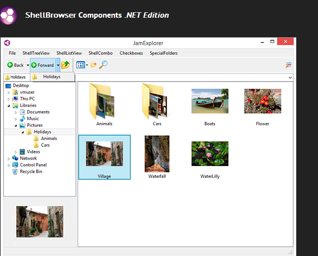This screenshot has height=256, width=318.
Task: Expand the Documents library node
Action: pyautogui.click(x=16, y=113)
